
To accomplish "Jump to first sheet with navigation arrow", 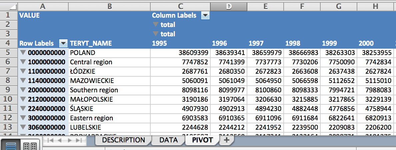I will point(51,140).
